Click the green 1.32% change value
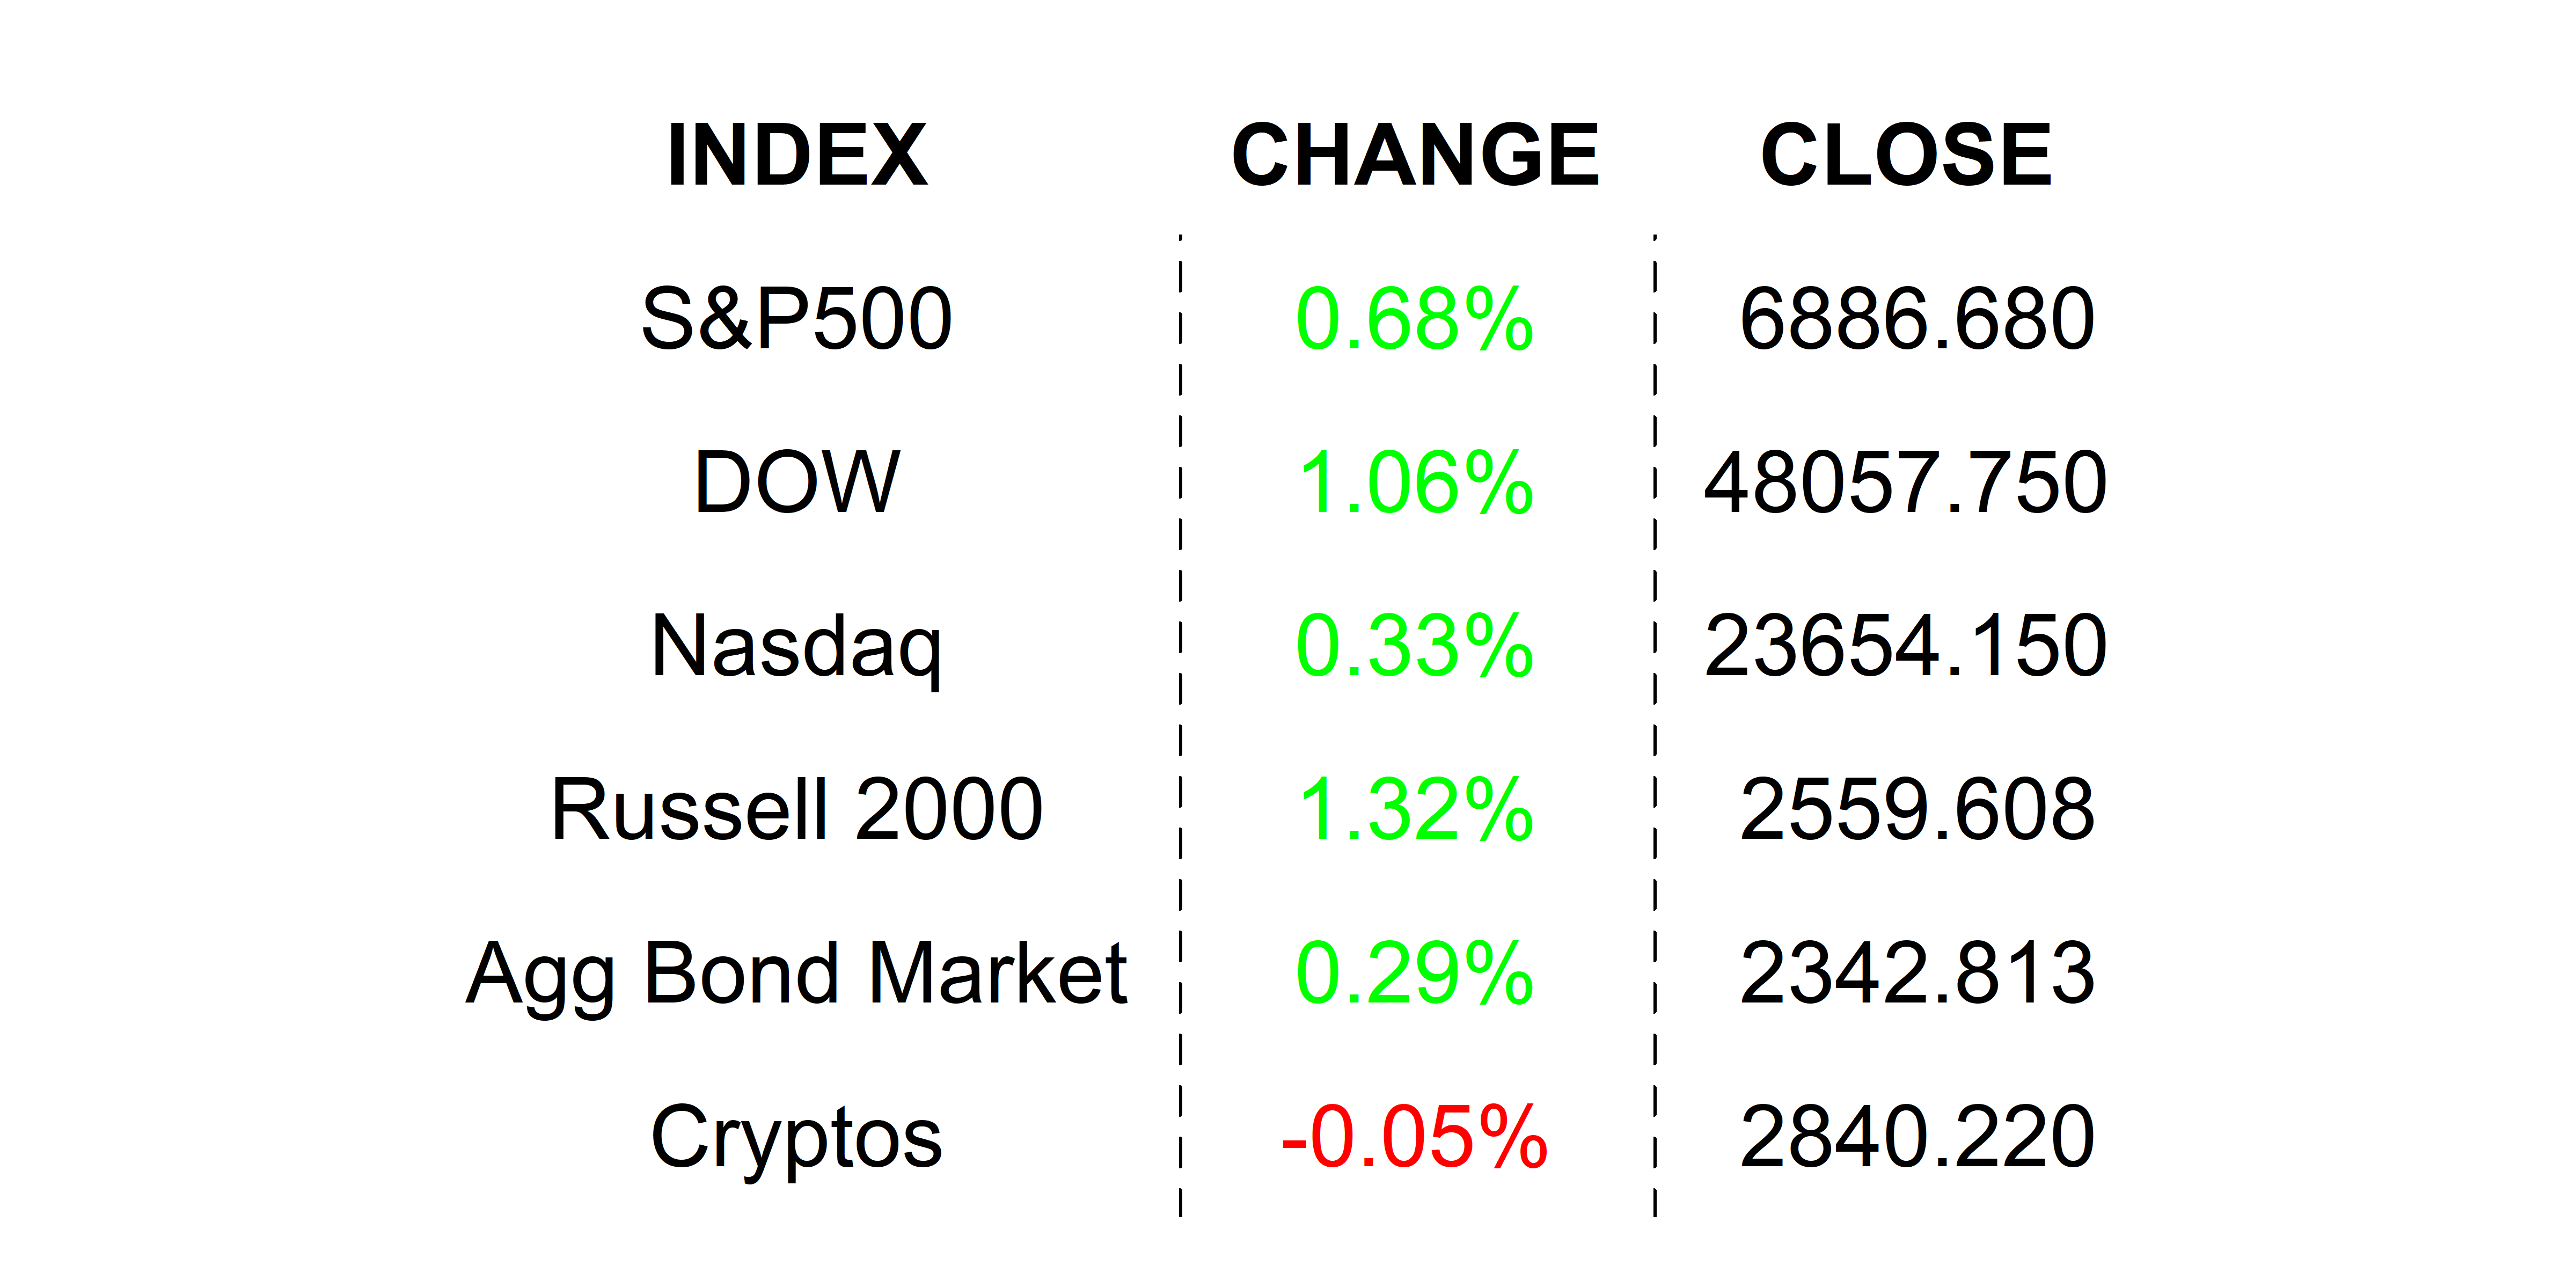Viewport: 2576px width, 1288px height. coord(1415,810)
